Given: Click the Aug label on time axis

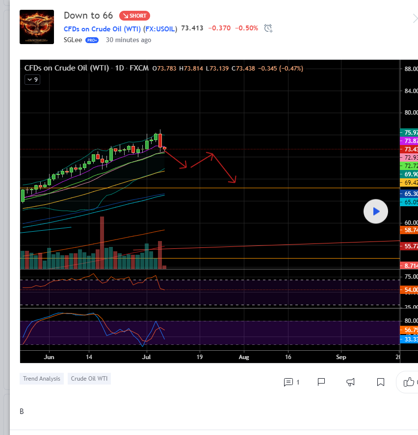Looking at the screenshot, I should [x=244, y=357].
